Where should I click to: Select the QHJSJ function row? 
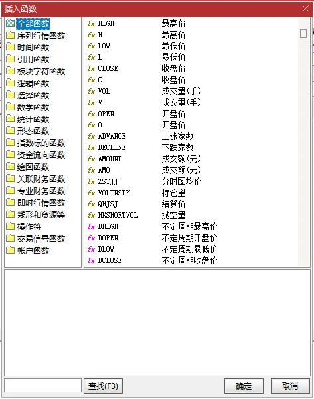click(x=192, y=204)
